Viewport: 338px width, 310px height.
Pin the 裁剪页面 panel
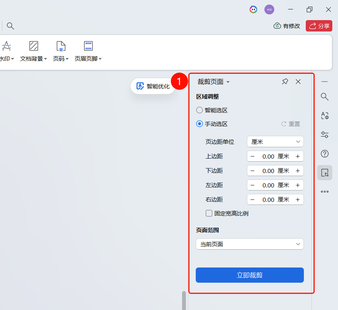[285, 82]
